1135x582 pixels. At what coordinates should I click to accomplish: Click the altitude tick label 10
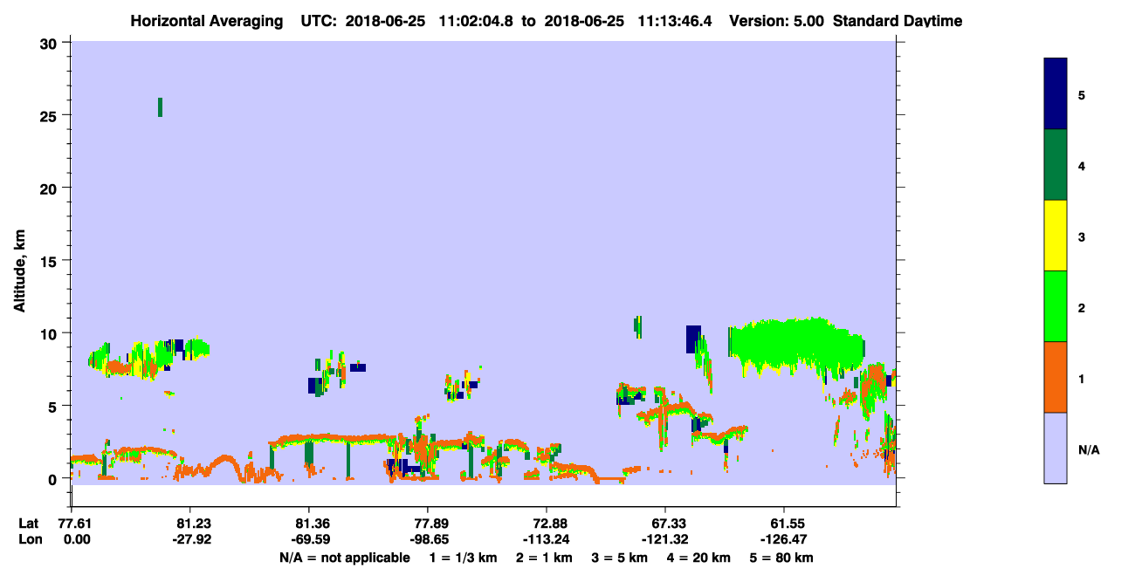[x=50, y=333]
